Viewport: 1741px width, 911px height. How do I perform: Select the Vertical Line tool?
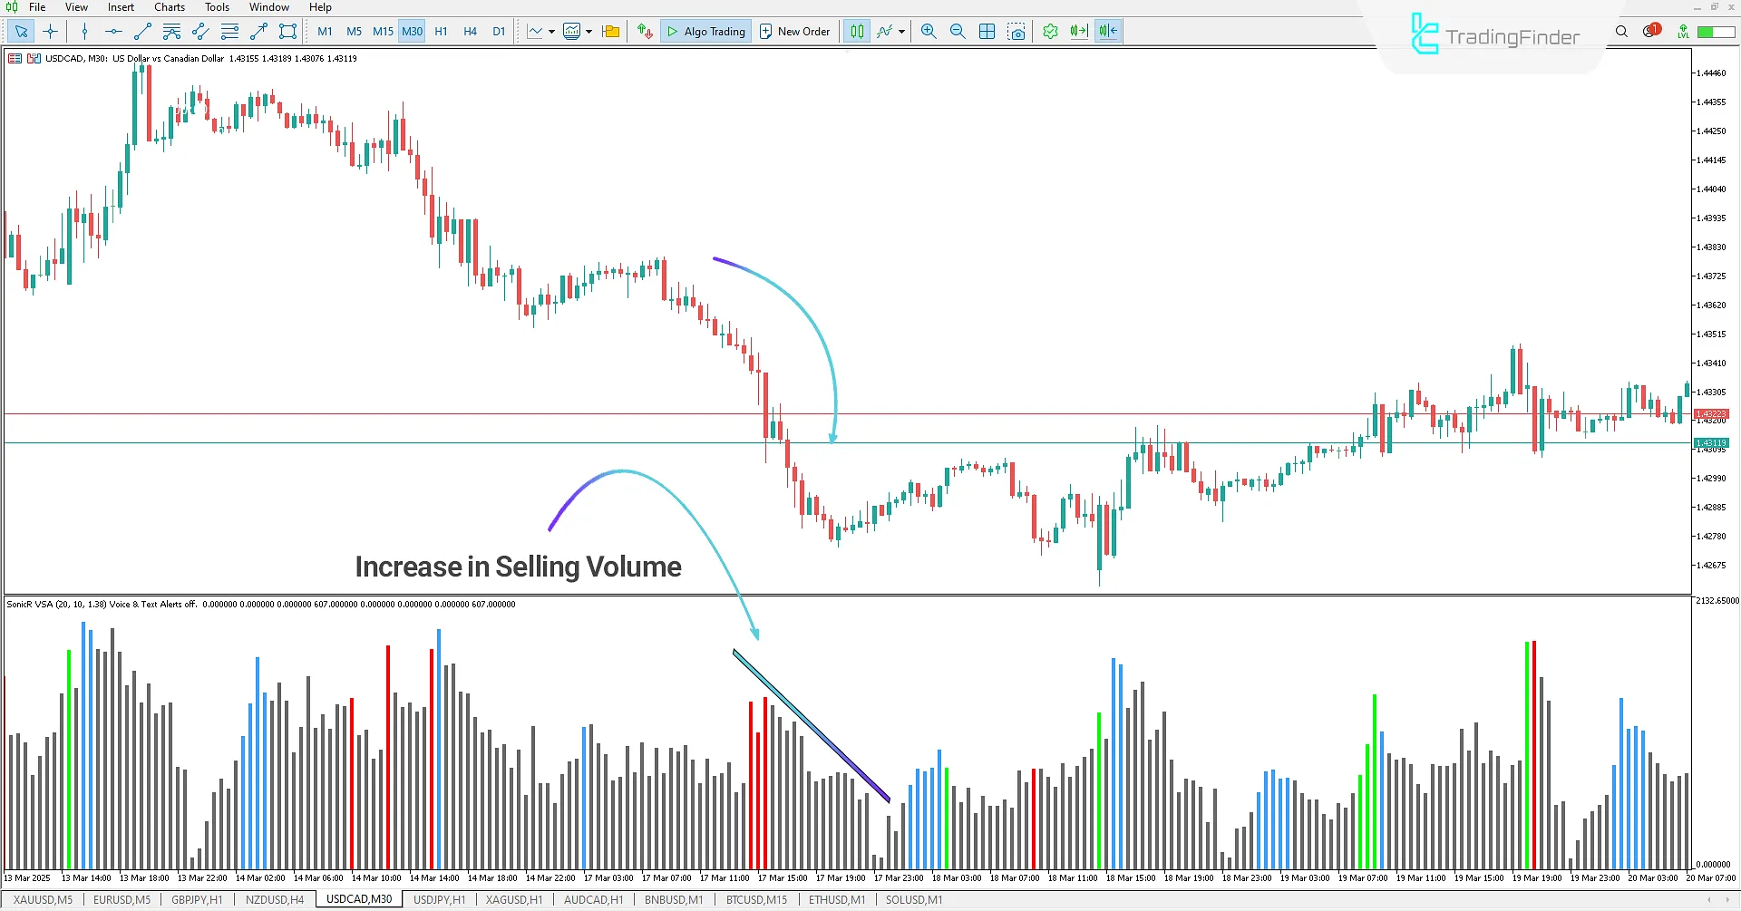[x=84, y=31]
